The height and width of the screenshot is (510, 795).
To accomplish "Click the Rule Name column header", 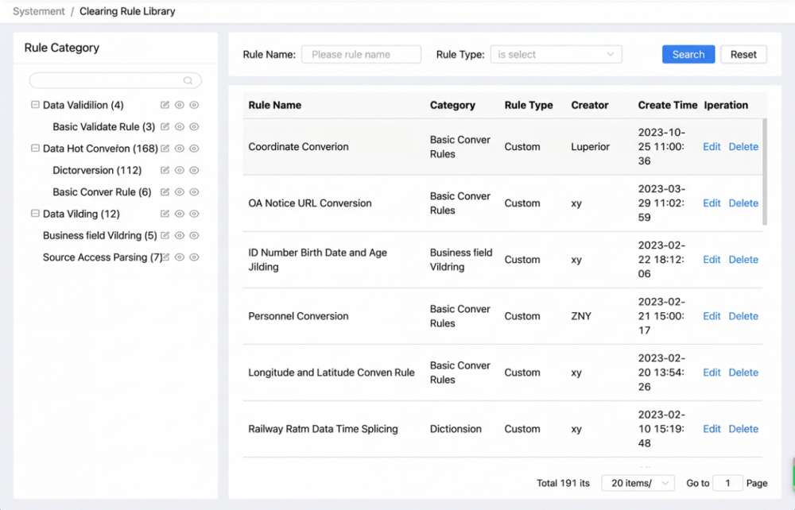I will click(x=275, y=105).
